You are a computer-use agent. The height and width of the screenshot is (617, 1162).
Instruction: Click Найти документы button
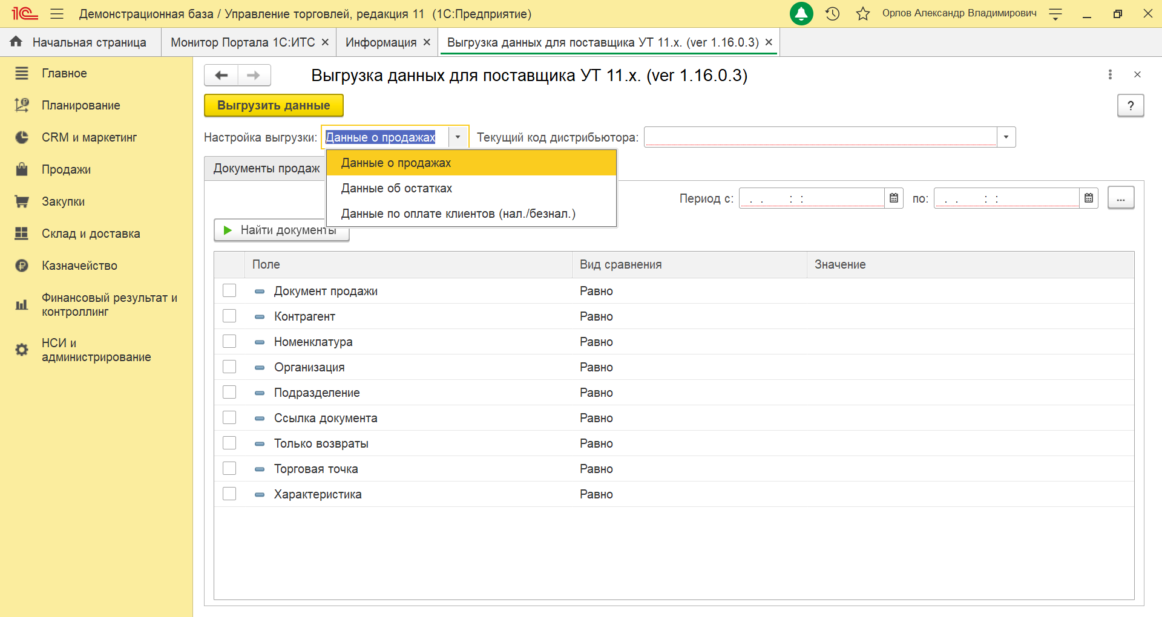tap(281, 230)
